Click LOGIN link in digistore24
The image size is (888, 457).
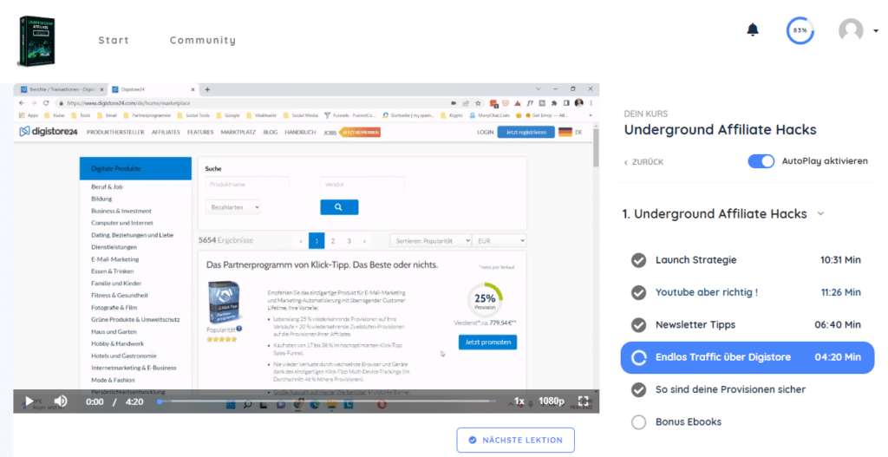486,132
